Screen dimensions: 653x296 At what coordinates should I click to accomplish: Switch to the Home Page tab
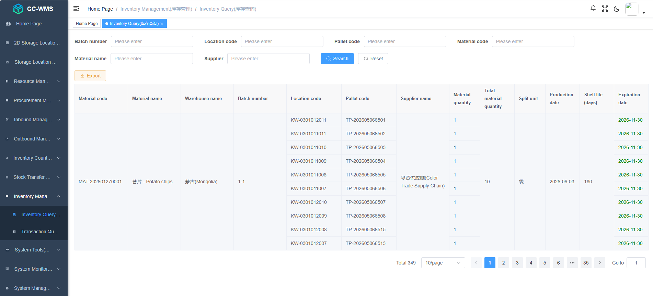(87, 23)
